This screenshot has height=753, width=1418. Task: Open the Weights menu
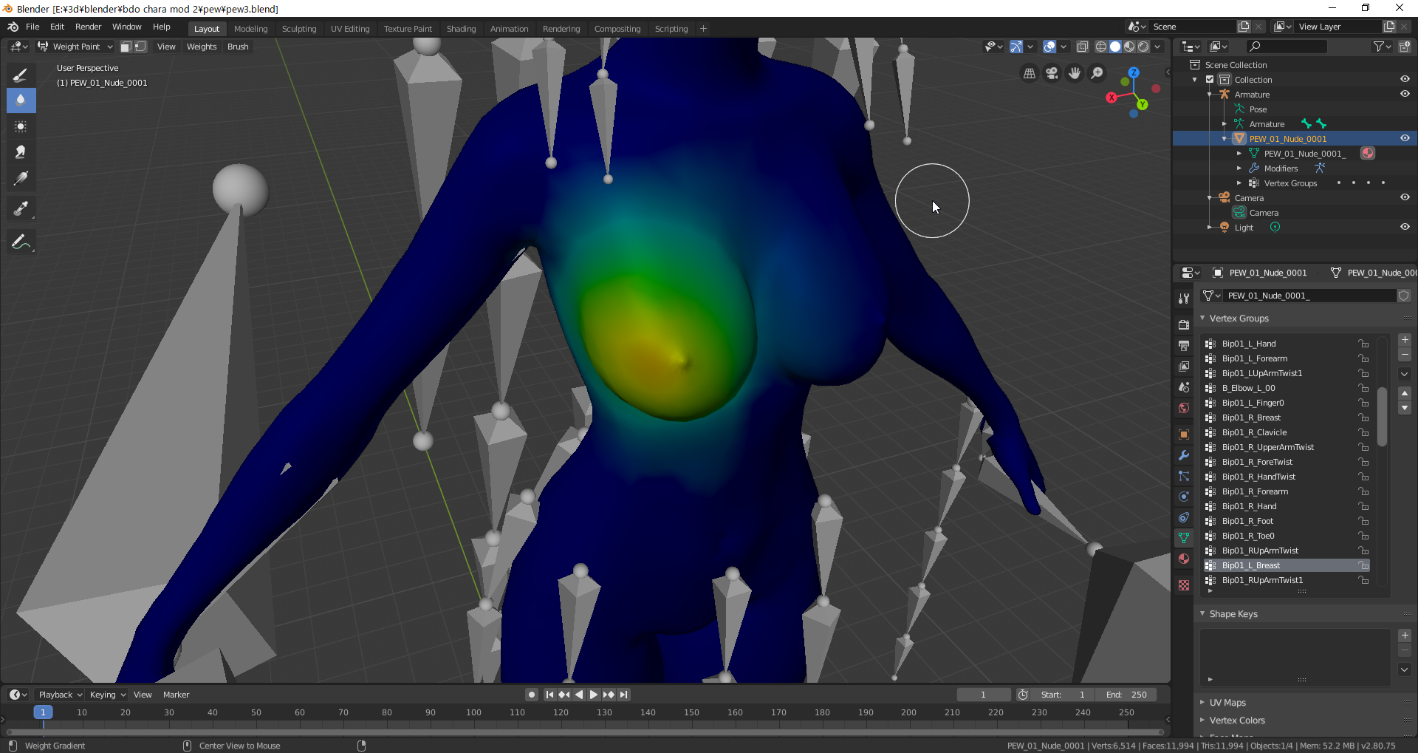(x=202, y=47)
